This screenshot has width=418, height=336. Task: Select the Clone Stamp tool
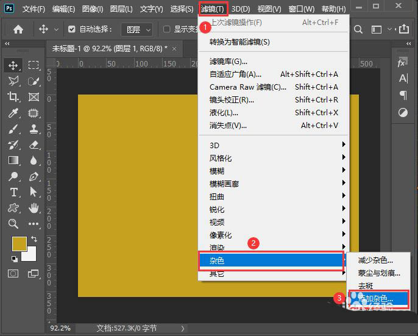pyautogui.click(x=34, y=129)
